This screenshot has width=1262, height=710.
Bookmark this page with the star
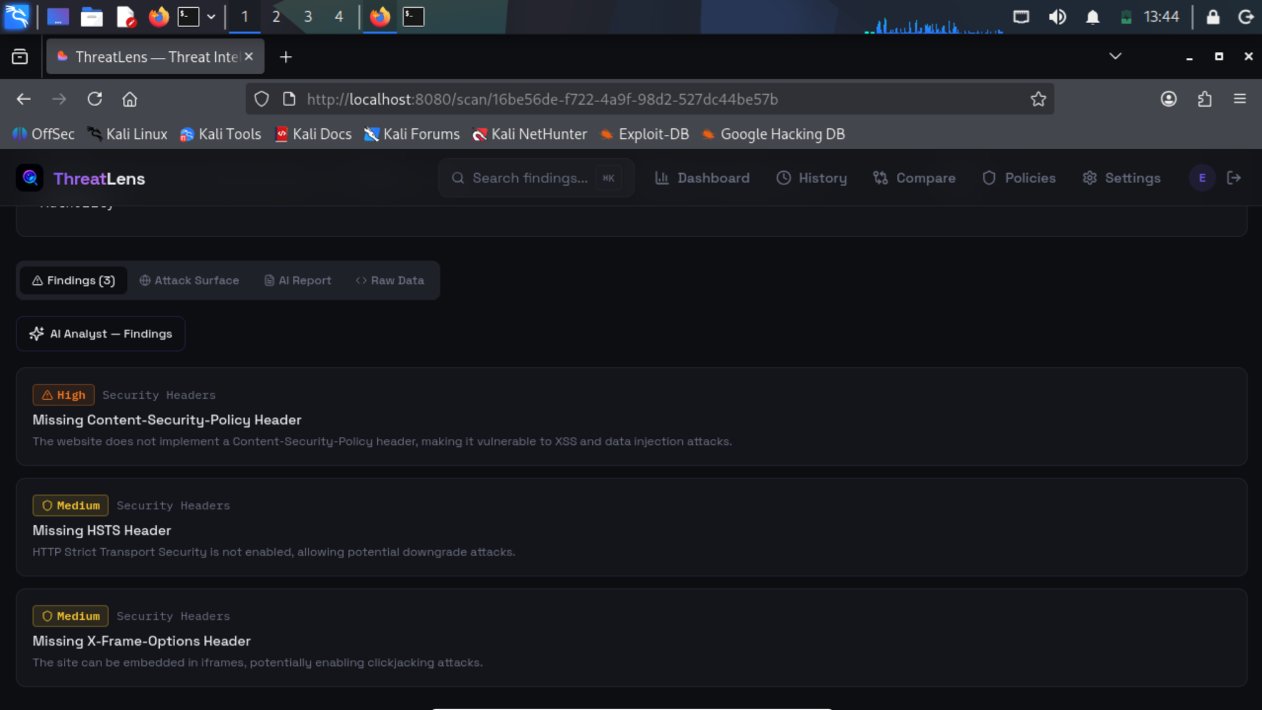point(1038,99)
